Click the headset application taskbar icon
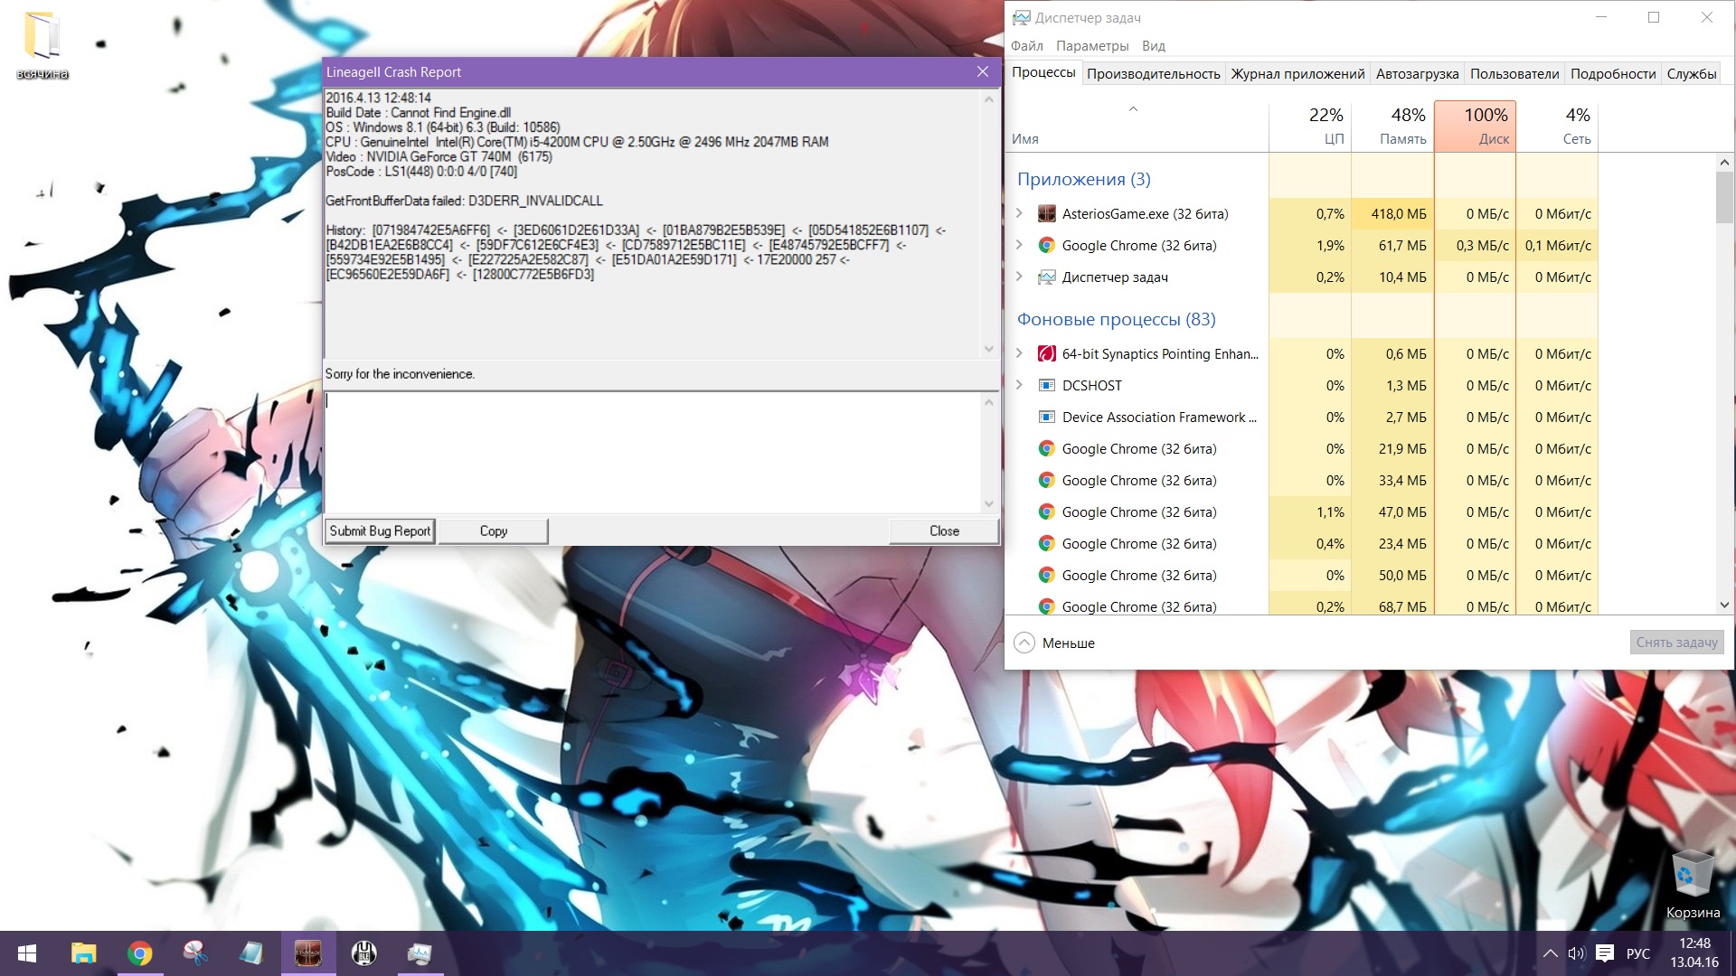Screen dimensions: 1736x976 [x=364, y=953]
